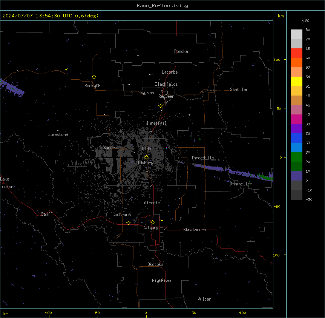Screen dimensions: 325x318
Task: Click the RockyMH map label
Action: tap(92, 86)
